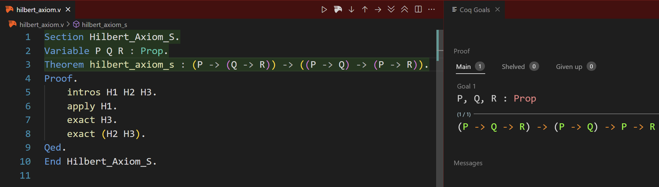Screen dimensions: 659x187
Task: Step forward with the down arrow
Action: [x=351, y=10]
